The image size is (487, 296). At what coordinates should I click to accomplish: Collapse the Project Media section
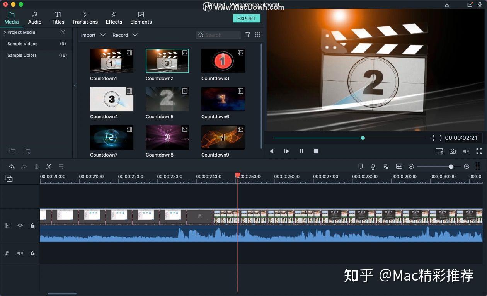tap(4, 32)
